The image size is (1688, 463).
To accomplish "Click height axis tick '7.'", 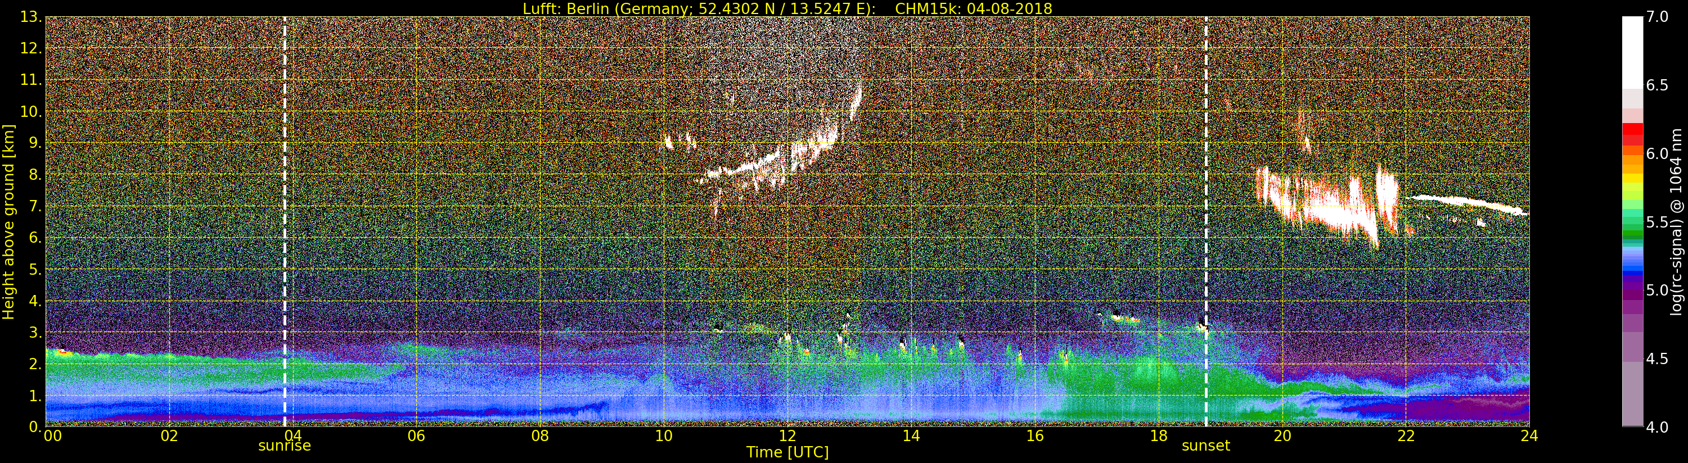I will click(35, 206).
